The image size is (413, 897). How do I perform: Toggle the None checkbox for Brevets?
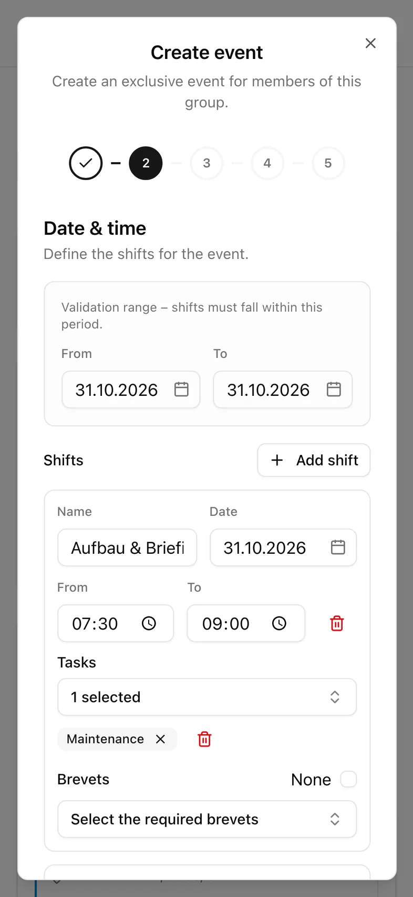tap(348, 779)
